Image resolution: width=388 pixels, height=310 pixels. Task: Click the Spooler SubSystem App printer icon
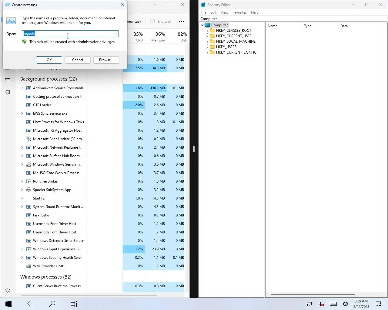click(x=29, y=190)
